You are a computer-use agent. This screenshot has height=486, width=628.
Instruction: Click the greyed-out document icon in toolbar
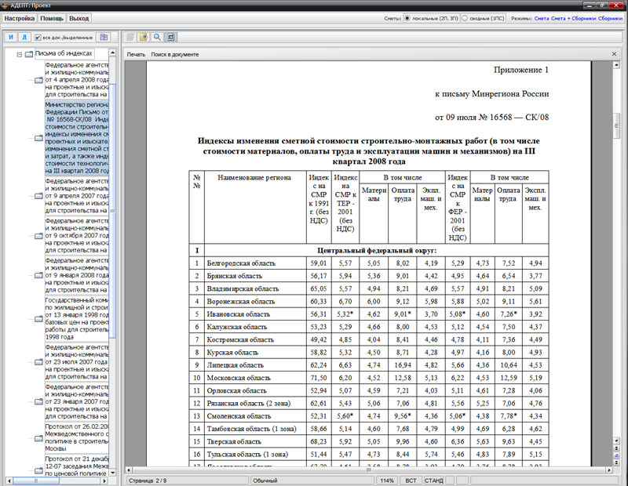pyautogui.click(x=130, y=37)
